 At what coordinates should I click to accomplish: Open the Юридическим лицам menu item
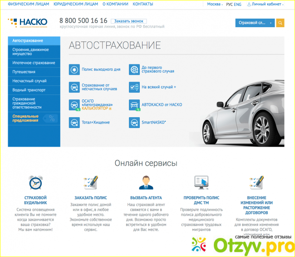pyautogui.click(x=75, y=4)
